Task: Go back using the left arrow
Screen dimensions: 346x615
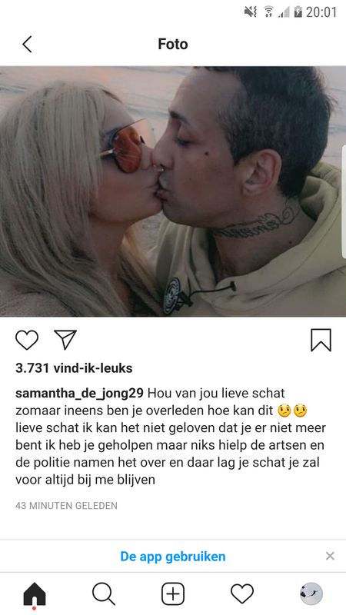Action: point(27,44)
